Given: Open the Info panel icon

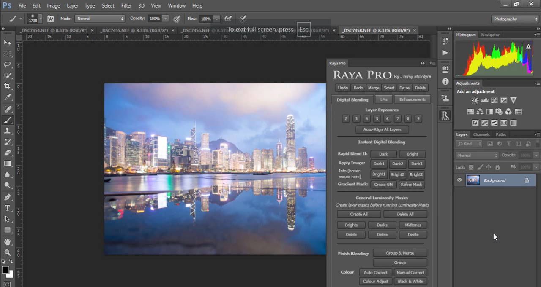Looking at the screenshot, I should [445, 81].
